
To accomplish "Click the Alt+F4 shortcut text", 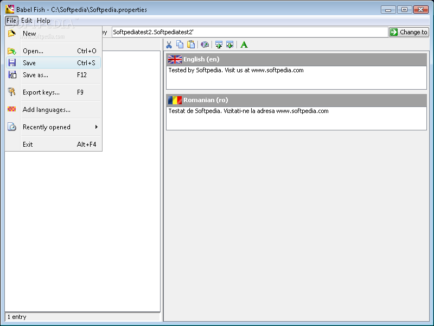I will click(x=86, y=145).
